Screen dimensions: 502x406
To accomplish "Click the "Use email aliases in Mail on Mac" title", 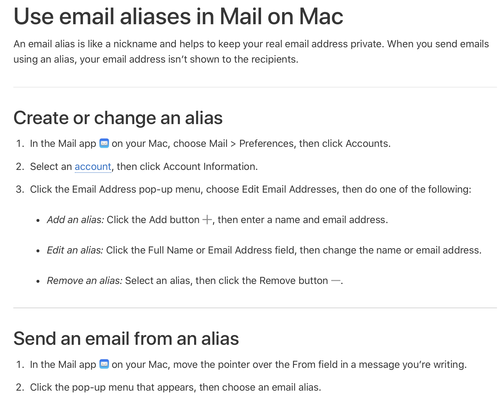I will click(178, 16).
